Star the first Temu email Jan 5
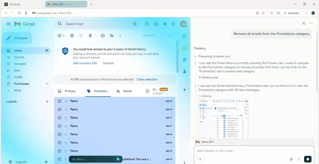Viewport: 319px width, 164px height. coord(66,151)
